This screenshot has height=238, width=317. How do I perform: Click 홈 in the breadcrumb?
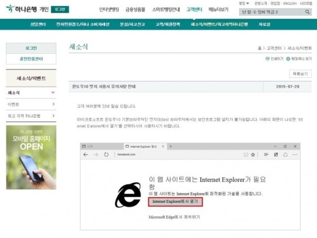(259, 48)
